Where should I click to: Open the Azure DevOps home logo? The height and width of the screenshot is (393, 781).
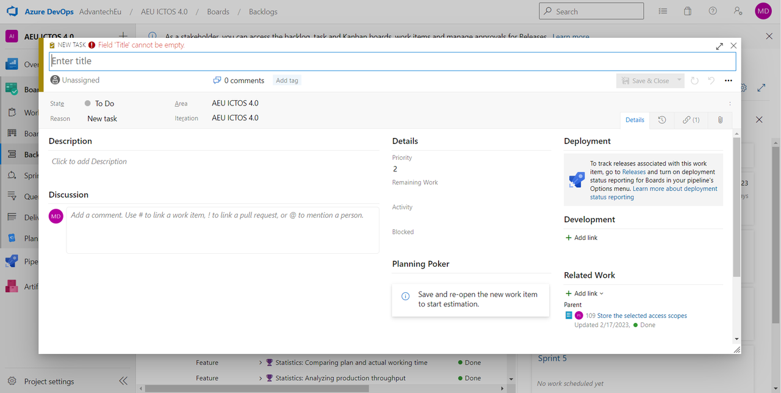(12, 12)
